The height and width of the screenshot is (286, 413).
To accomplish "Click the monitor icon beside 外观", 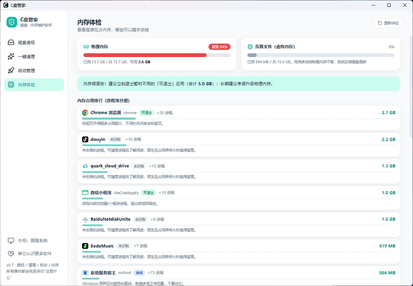I will tap(11, 241).
